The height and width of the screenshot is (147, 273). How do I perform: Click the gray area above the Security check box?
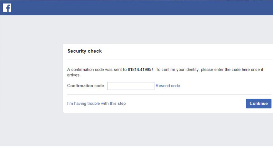pyautogui.click(x=166, y=29)
